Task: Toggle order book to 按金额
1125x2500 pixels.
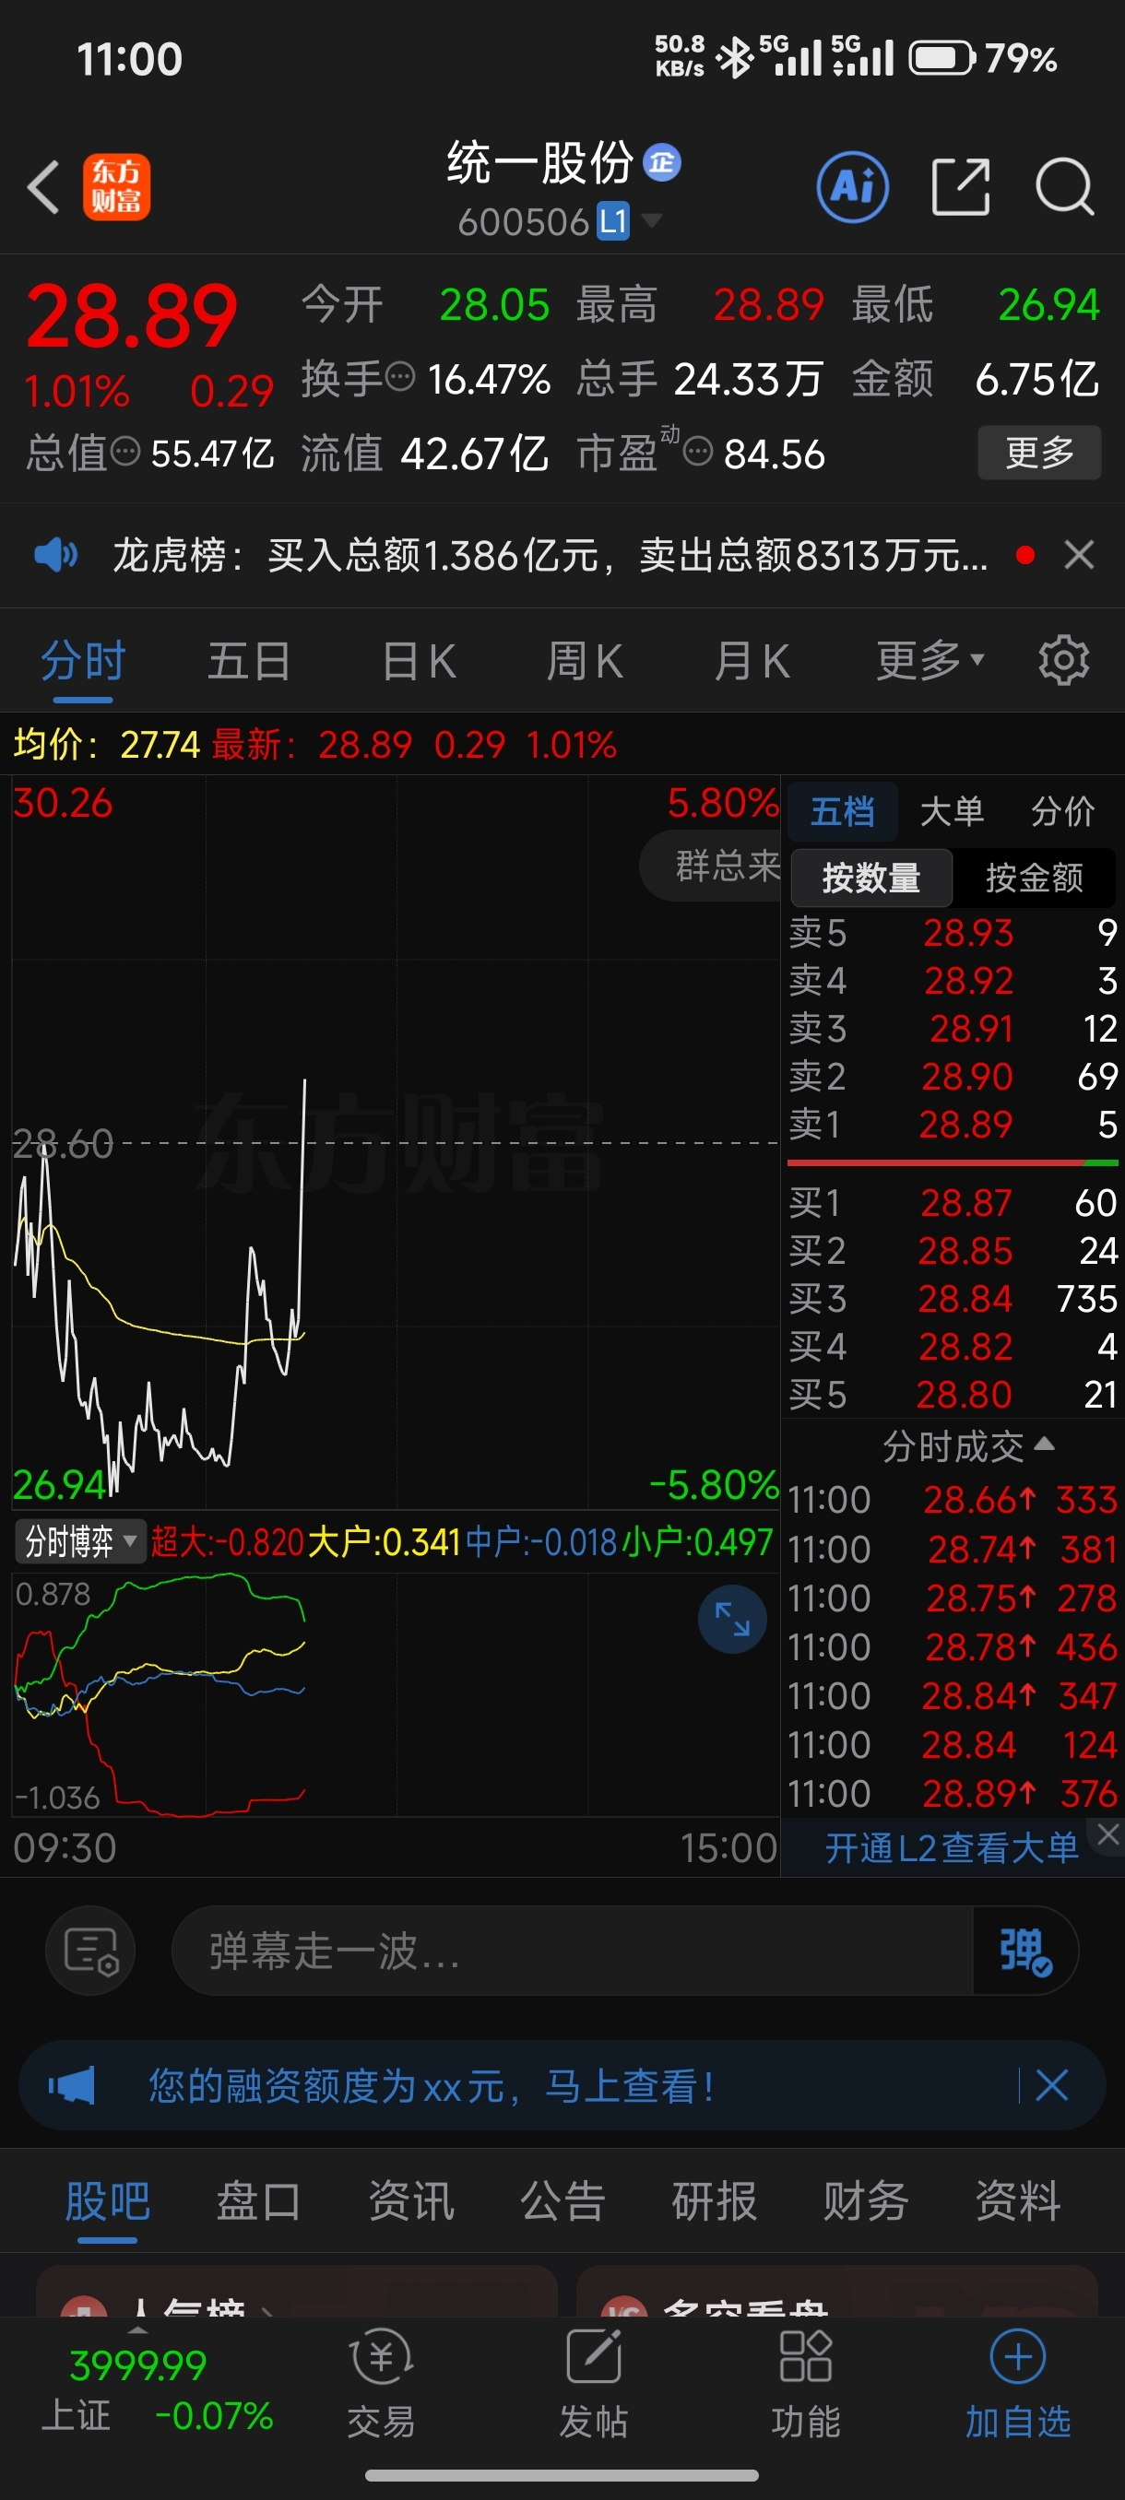Action: pos(1035,878)
